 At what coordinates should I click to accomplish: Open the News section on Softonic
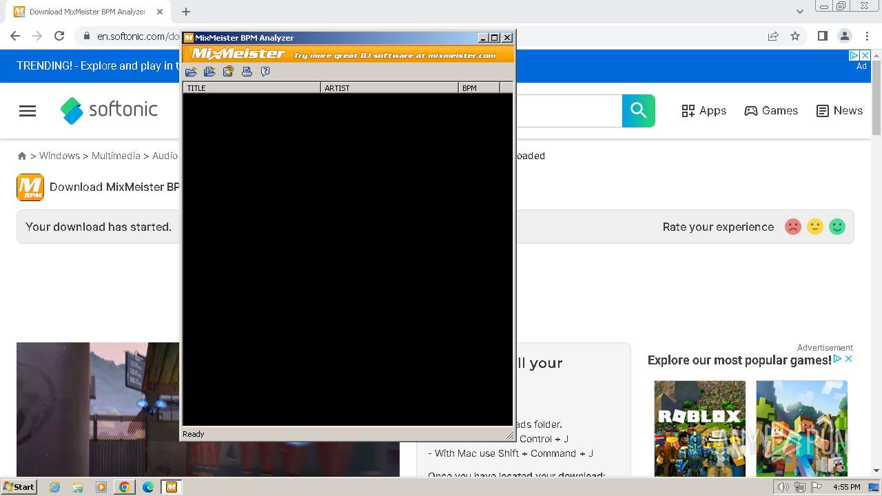[839, 110]
